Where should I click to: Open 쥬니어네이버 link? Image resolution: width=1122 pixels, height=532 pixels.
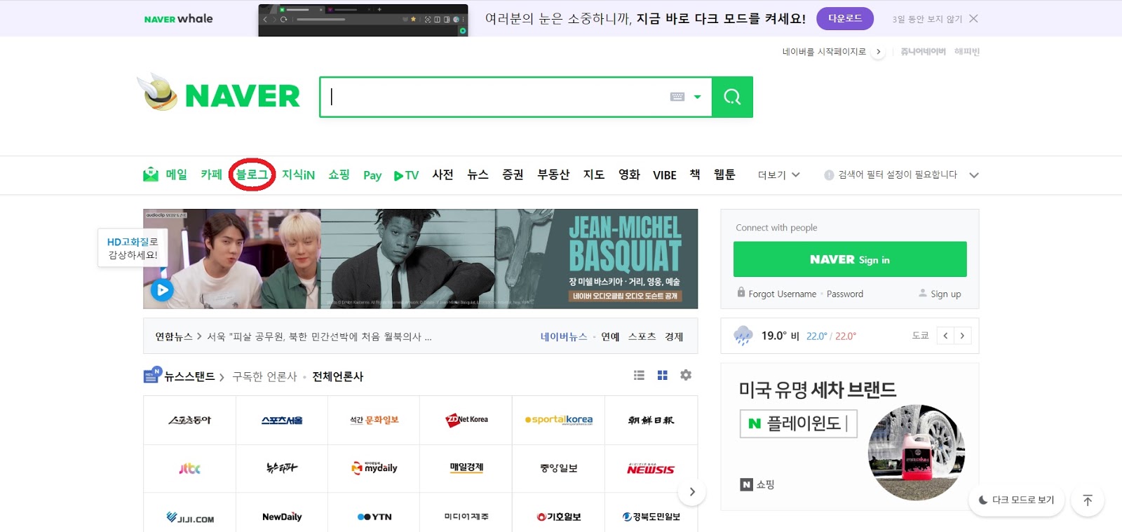pos(923,51)
